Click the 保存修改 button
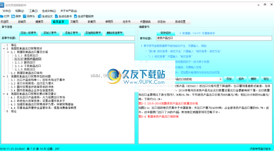The height and width of the screenshot is (153, 274). click(x=165, y=33)
